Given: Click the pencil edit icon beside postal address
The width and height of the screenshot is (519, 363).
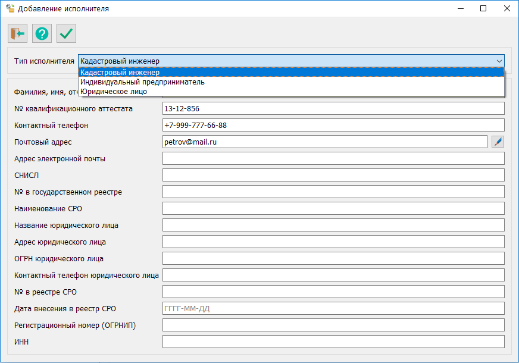Looking at the screenshot, I should [498, 142].
